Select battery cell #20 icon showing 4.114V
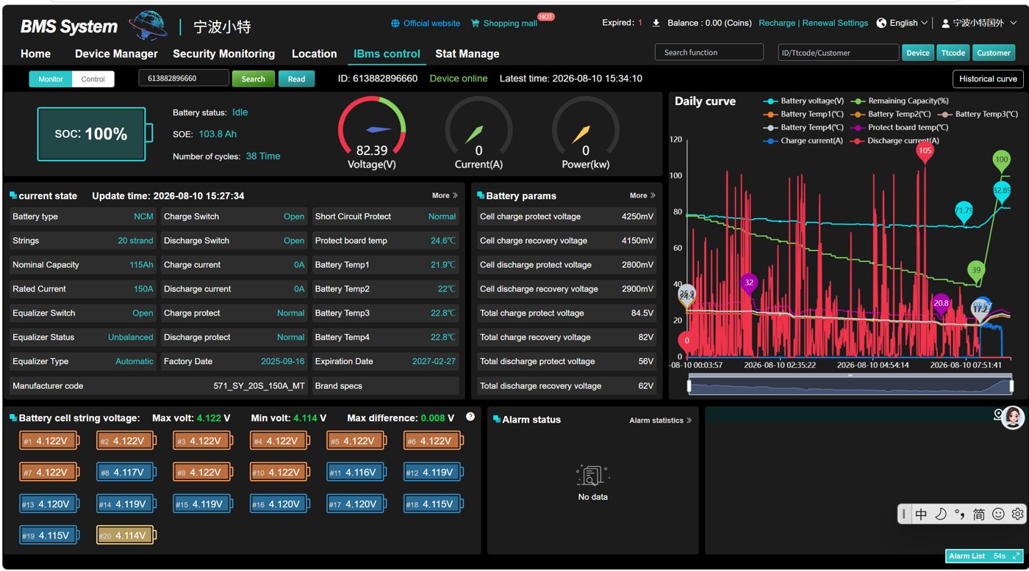The width and height of the screenshot is (1029, 571). point(126,535)
